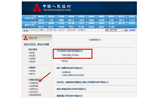The image size is (156, 99).
Task: Click 装帧流通人民币行政许可信息公示 heading
Action: 70,96
